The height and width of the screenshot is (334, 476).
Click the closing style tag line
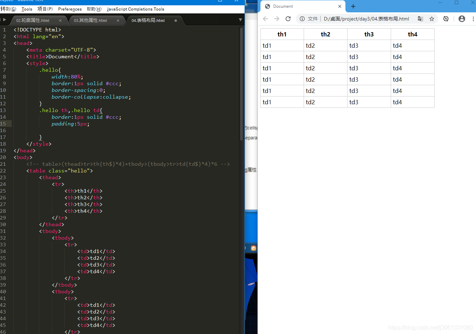coord(39,144)
